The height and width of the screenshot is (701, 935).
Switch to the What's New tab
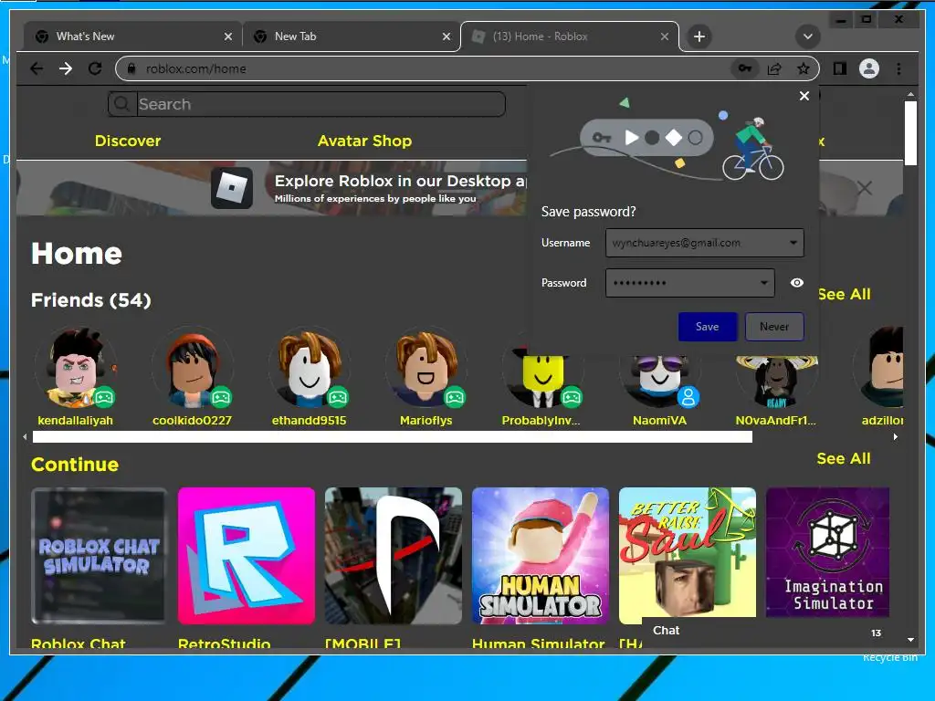tap(132, 37)
